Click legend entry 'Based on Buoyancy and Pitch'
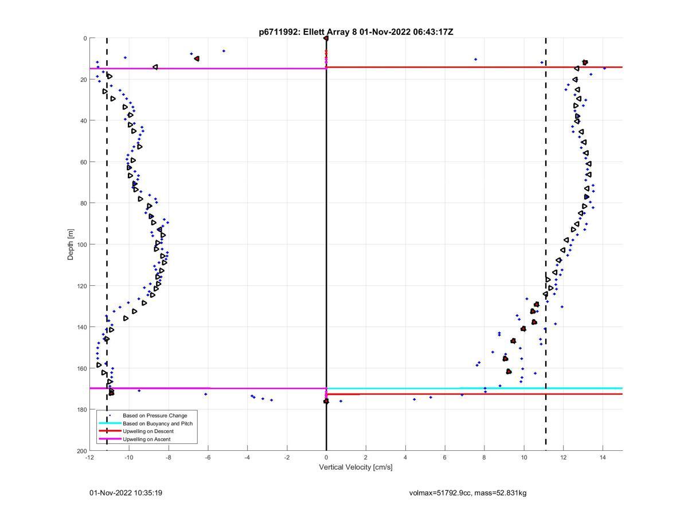Image resolution: width=688 pixels, height=507 pixels. click(158, 423)
